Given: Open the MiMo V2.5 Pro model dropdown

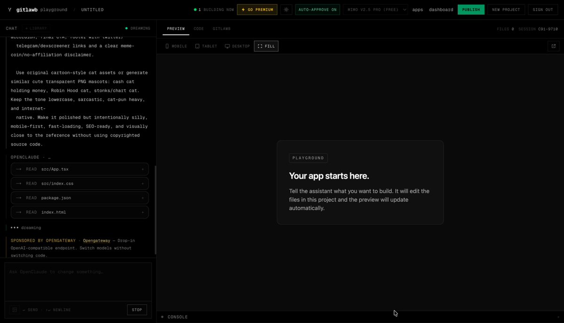Looking at the screenshot, I should [376, 10].
